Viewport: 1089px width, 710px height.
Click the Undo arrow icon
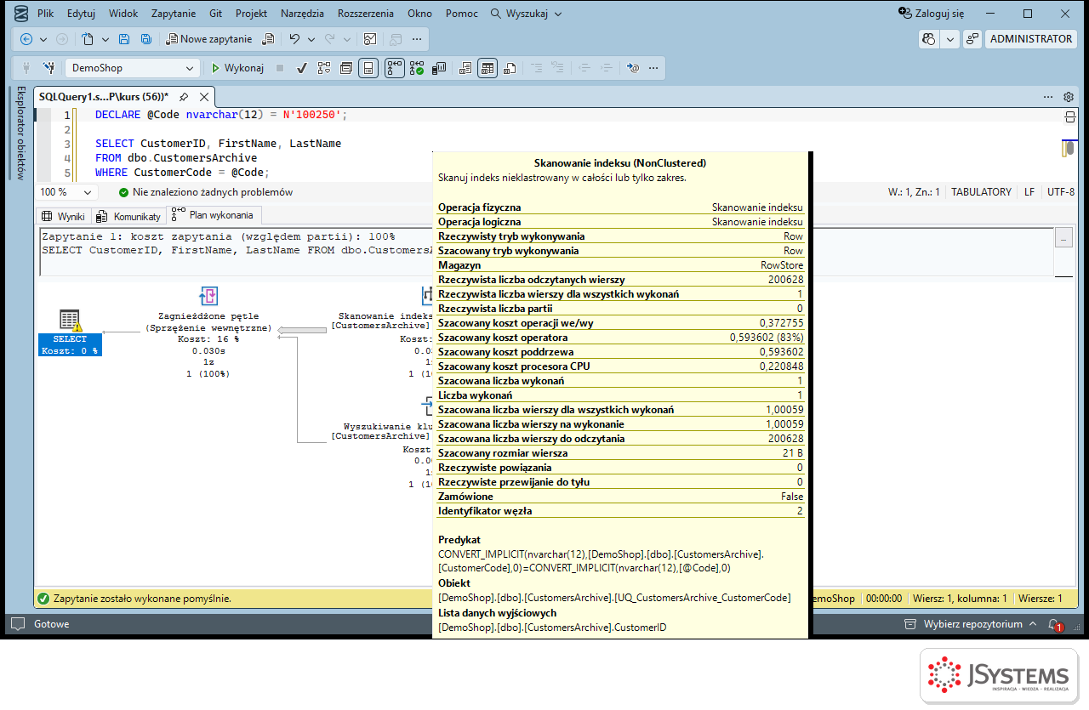(x=294, y=39)
